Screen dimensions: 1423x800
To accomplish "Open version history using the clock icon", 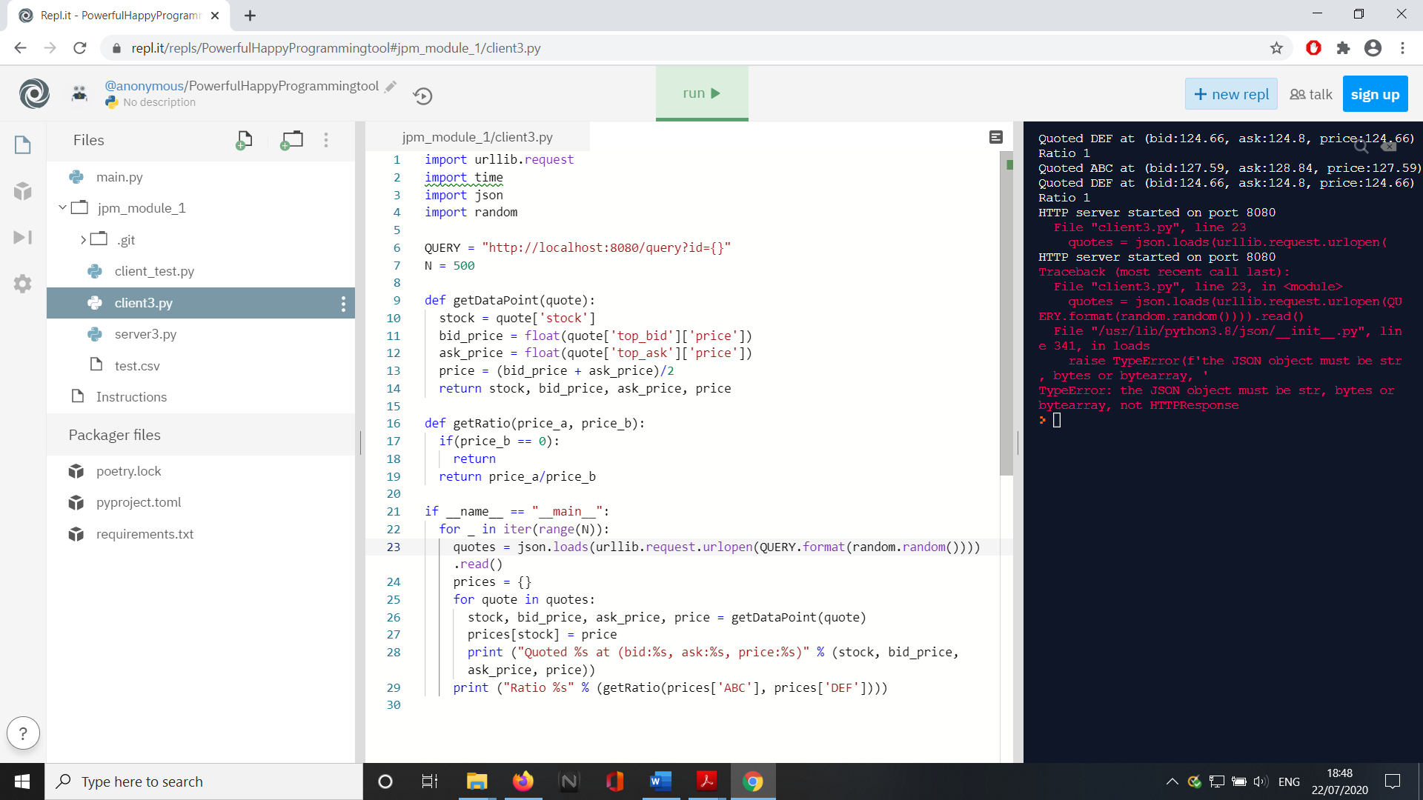I will (422, 96).
